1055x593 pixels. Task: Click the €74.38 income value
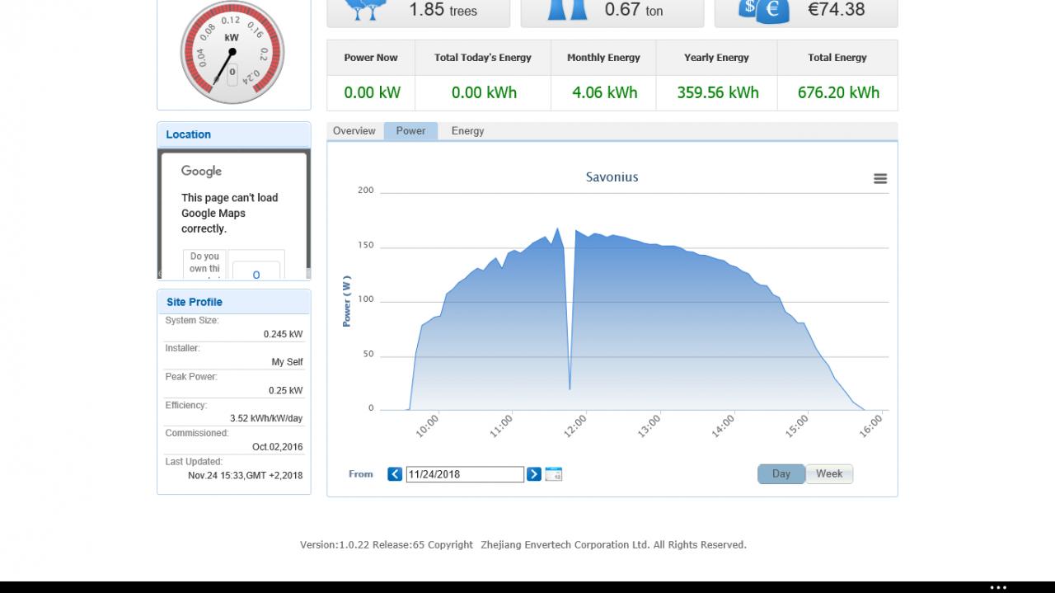[837, 10]
